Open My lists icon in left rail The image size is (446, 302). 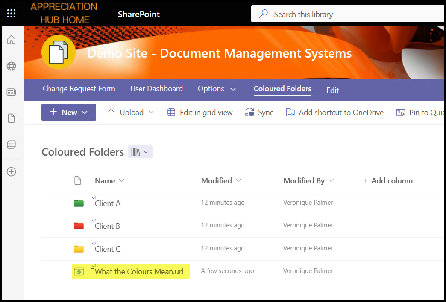point(12,145)
